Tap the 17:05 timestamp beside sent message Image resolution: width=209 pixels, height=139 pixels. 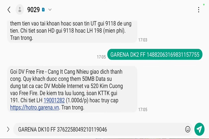pos(101,57)
